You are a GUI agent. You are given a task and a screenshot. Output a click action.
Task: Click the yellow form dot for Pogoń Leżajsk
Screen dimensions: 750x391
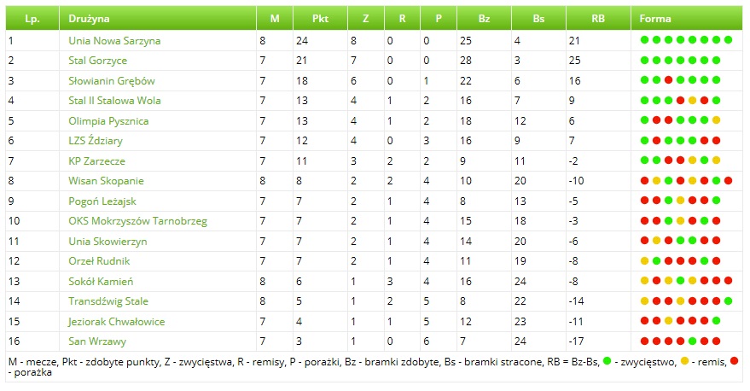click(x=681, y=201)
